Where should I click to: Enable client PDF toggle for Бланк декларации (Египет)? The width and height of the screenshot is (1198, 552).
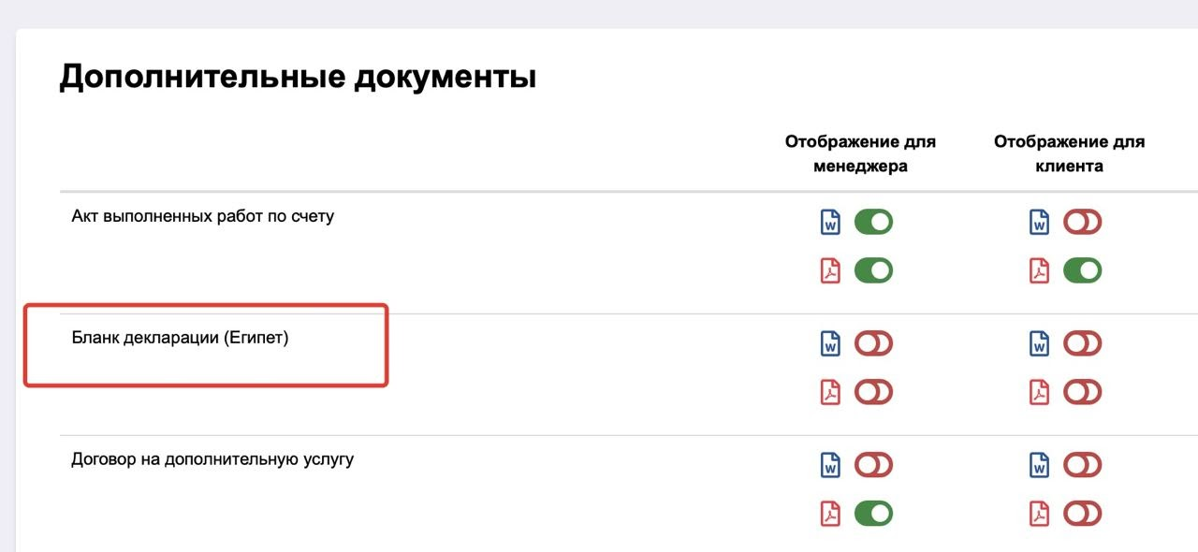[x=1082, y=392]
